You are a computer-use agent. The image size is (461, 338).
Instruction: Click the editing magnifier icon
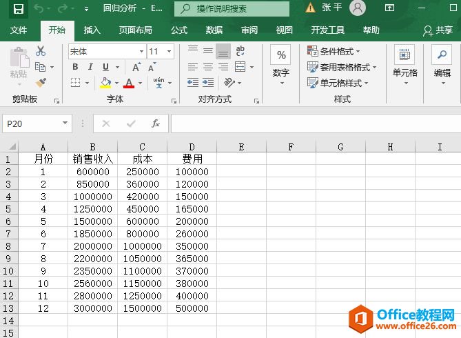(442, 54)
